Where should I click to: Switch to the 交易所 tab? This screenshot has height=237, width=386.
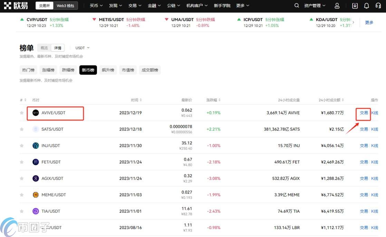[x=45, y=6]
